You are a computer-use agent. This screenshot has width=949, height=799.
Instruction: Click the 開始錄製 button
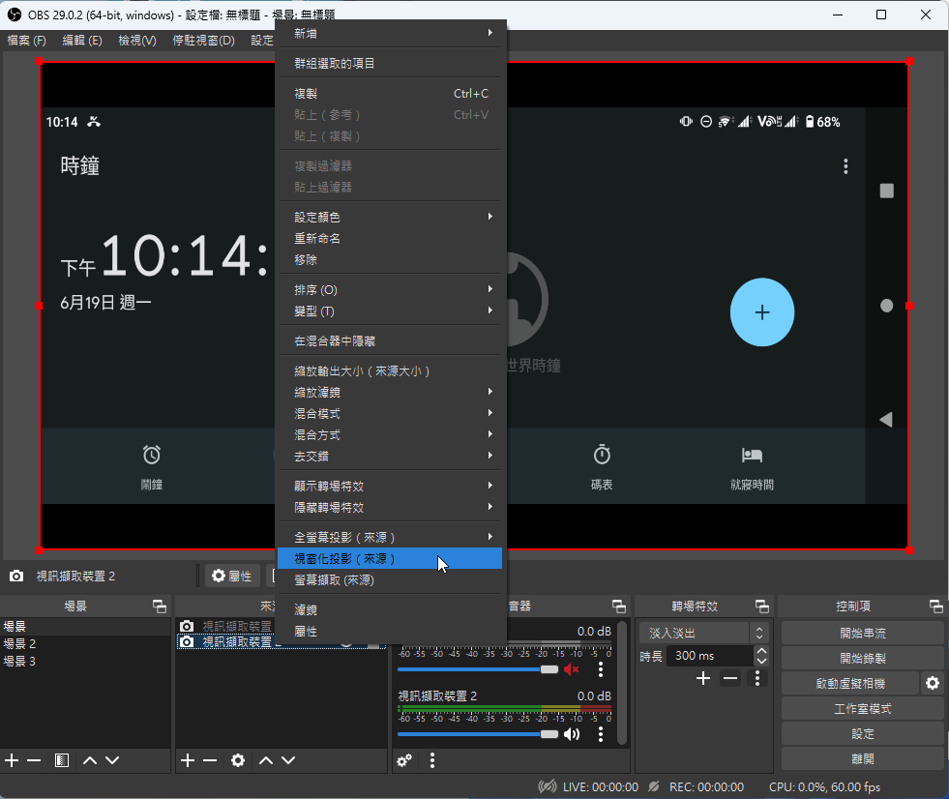pyautogui.click(x=862, y=659)
